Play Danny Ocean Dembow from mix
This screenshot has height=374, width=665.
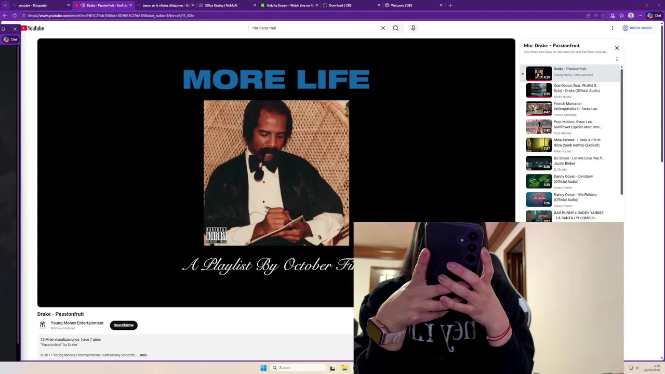coord(570,181)
